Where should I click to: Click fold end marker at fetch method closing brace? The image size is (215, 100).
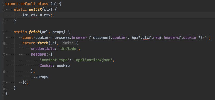pyautogui.click(x=4, y=88)
